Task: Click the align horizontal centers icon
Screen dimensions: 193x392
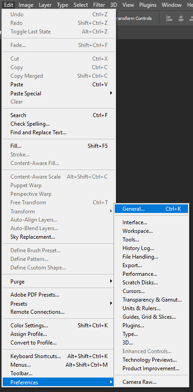Action: coord(181,19)
